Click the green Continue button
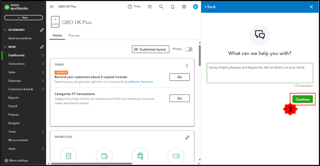This screenshot has height=166, width=320. pos(303,99)
